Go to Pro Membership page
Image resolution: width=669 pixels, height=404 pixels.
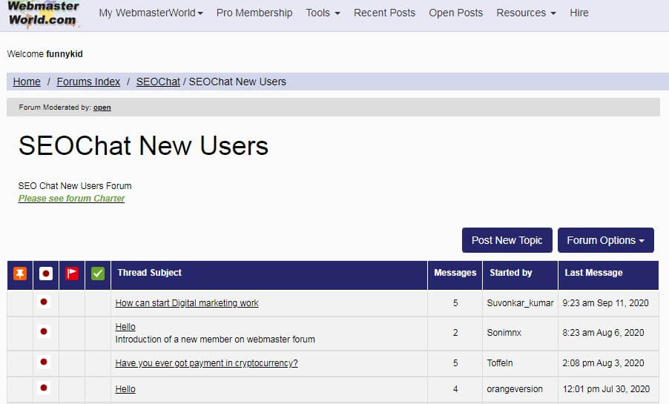(254, 13)
